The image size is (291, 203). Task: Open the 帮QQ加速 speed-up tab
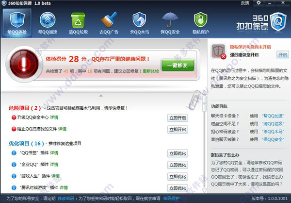point(48,23)
